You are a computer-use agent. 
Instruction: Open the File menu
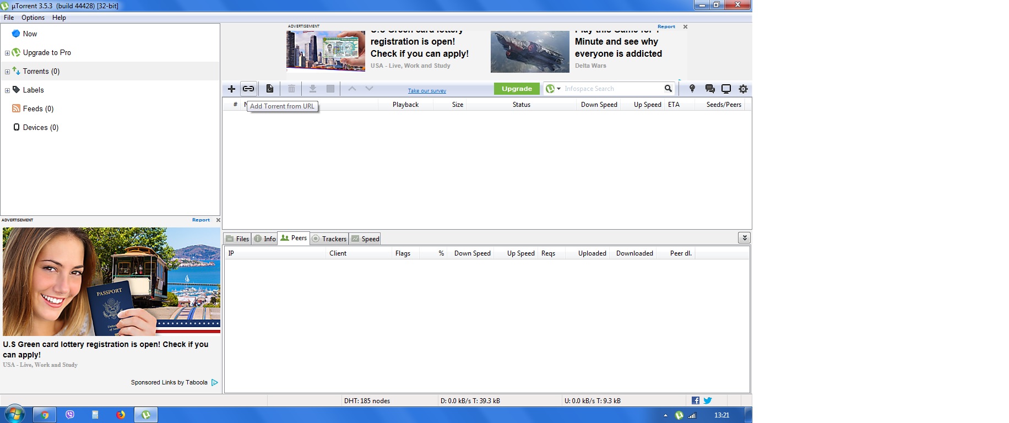pyautogui.click(x=9, y=18)
